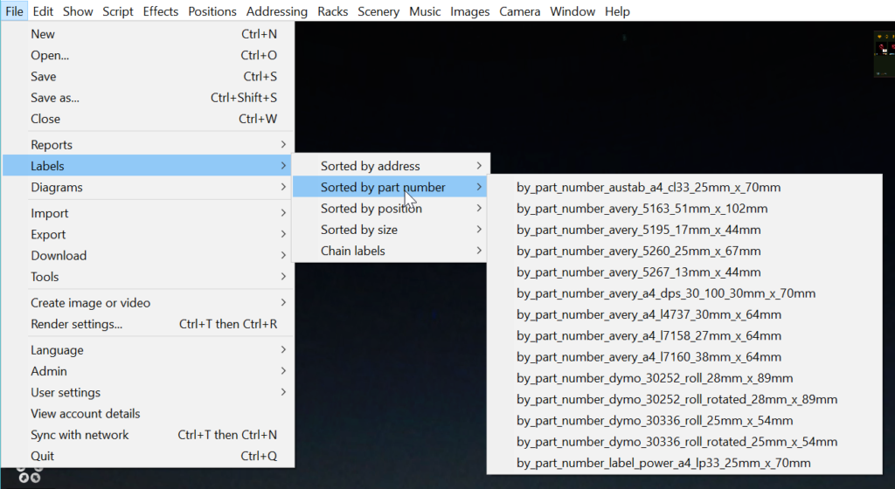Choose by_part_number_austab_a4_cl33_25mm_x_70mm label
Screen dimensions: 895x489
[649, 187]
